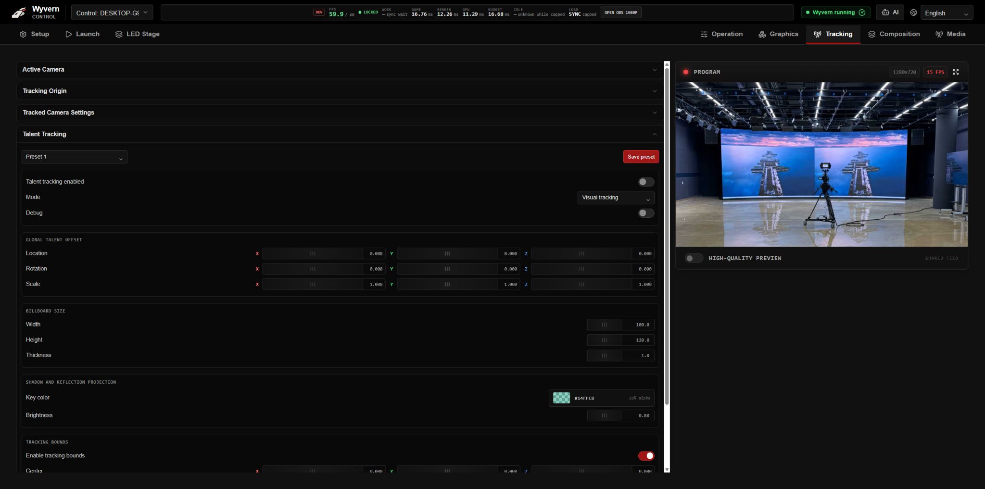Viewport: 985px width, 489px height.
Task: Click the red Program recording indicator
Action: tap(685, 72)
